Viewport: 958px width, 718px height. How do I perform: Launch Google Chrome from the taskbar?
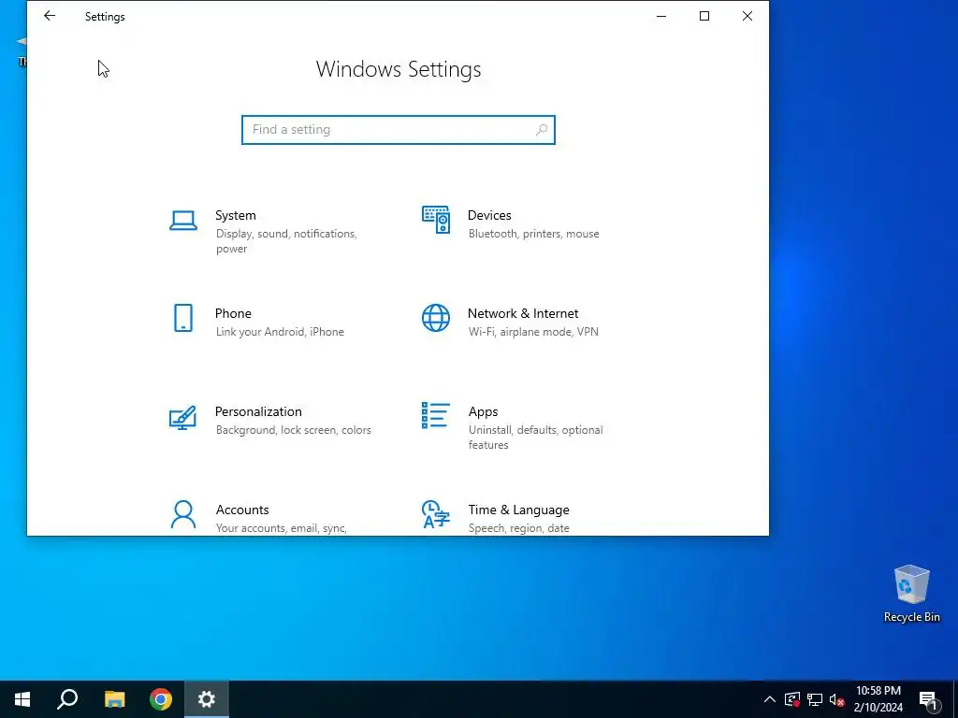click(x=161, y=699)
